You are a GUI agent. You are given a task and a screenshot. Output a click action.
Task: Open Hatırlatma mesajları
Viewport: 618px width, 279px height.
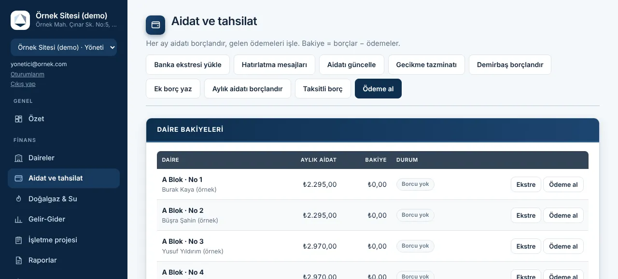click(x=274, y=65)
